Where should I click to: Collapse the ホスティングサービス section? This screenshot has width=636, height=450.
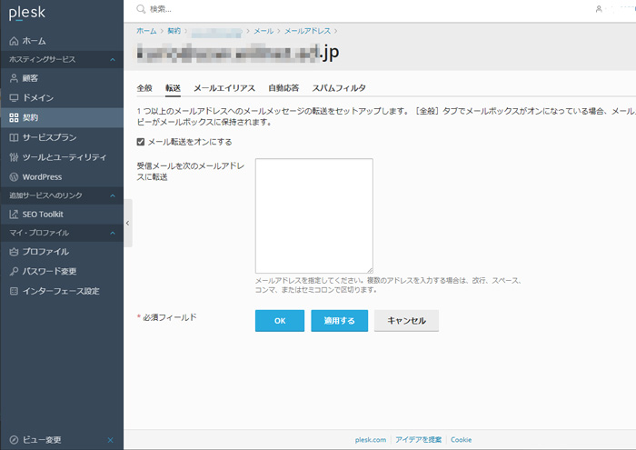coord(112,59)
